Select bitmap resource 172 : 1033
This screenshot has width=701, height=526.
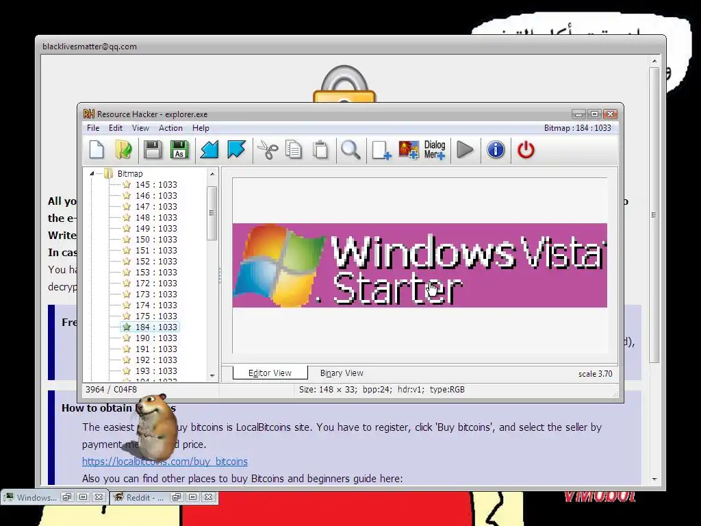[x=156, y=283]
